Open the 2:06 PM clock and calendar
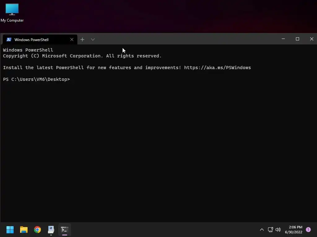Image resolution: width=317 pixels, height=237 pixels. 293,230
